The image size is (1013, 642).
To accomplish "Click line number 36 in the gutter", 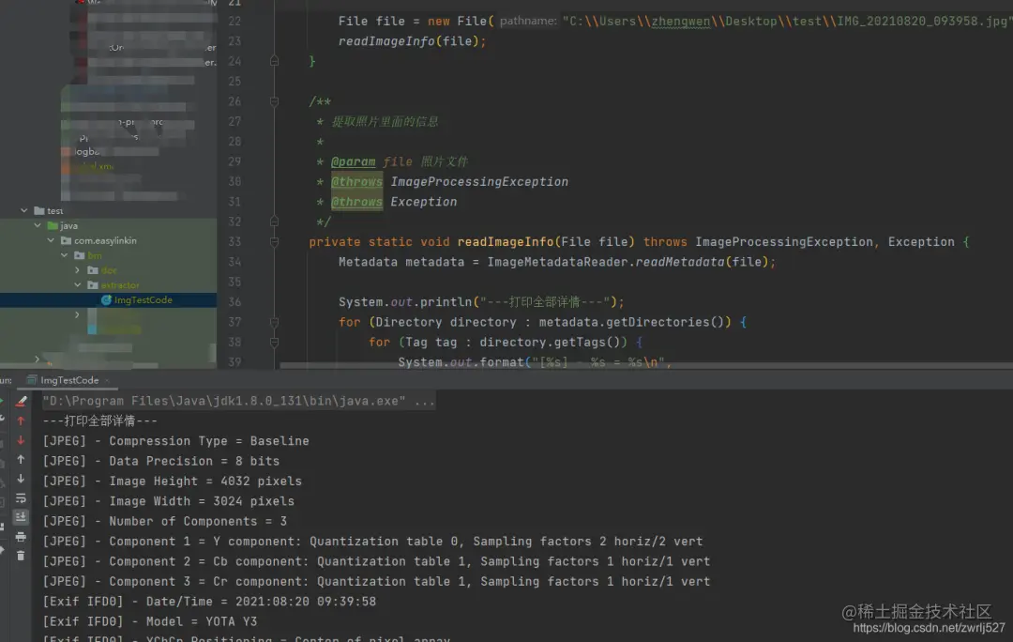I will [234, 302].
